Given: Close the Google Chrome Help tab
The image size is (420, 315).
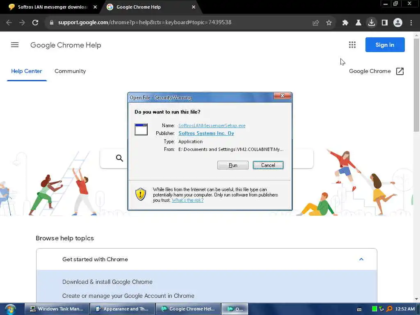Looking at the screenshot, I should [194, 7].
